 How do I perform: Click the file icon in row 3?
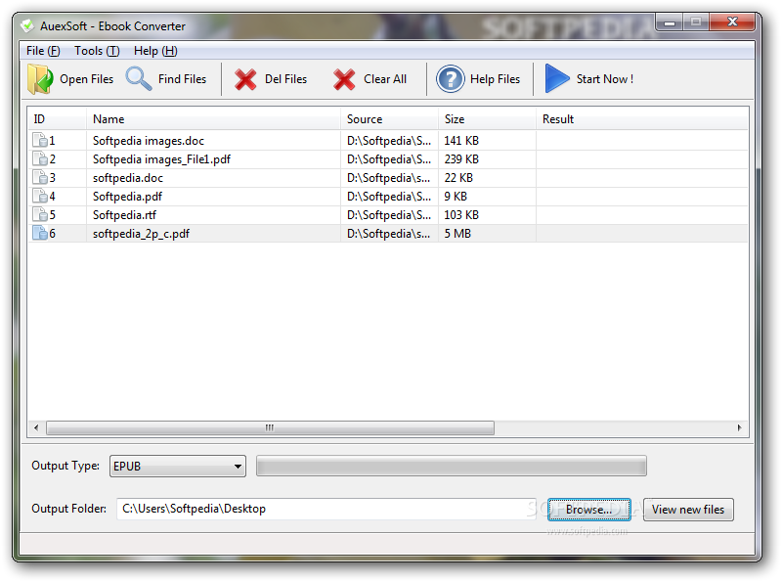coord(40,177)
